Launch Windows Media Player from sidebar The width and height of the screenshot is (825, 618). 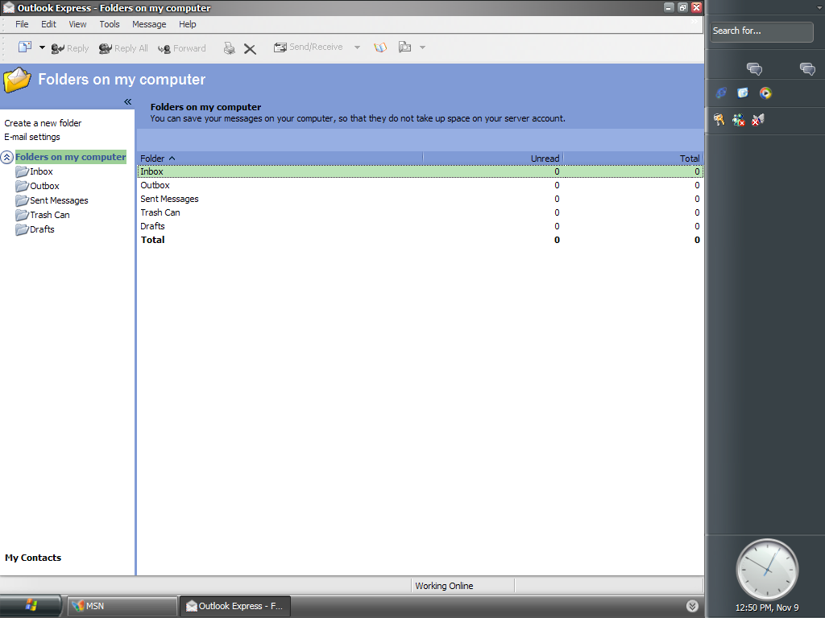click(x=765, y=93)
